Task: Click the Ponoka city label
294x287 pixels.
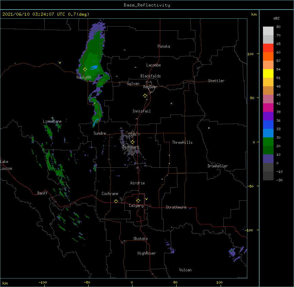Action: tap(164, 46)
